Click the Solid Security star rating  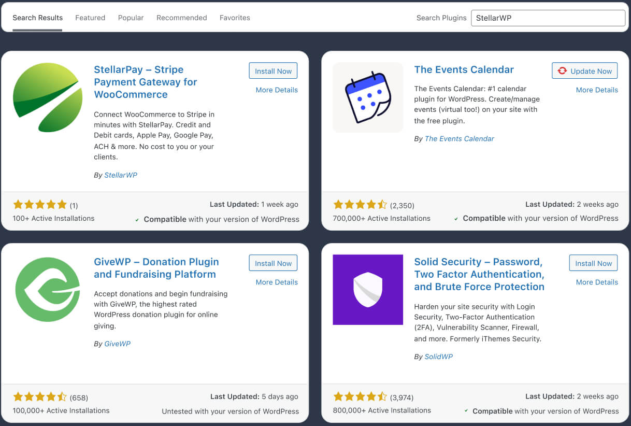360,397
